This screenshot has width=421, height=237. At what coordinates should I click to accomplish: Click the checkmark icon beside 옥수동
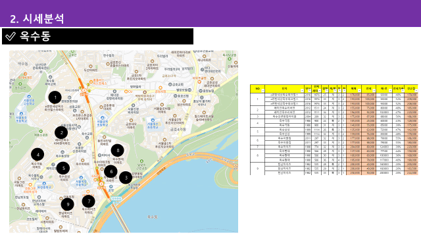[11, 36]
